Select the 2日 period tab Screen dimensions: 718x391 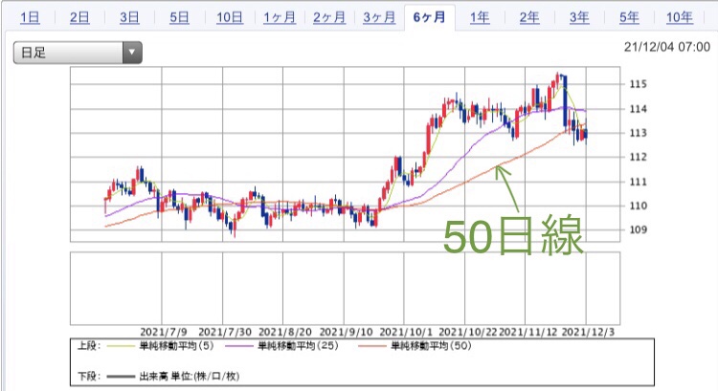[x=79, y=18]
